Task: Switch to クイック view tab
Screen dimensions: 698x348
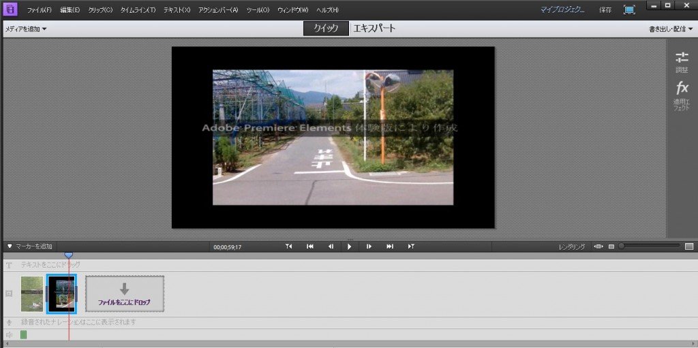Action: click(x=326, y=29)
